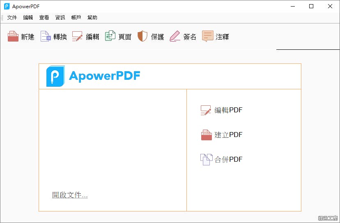
Task: Choose the 編輯PDF text label
Action: tap(228, 110)
